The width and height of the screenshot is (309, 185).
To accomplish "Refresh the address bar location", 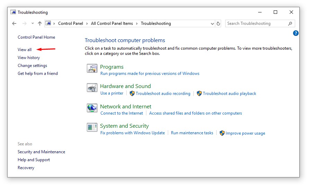I will coord(218,23).
